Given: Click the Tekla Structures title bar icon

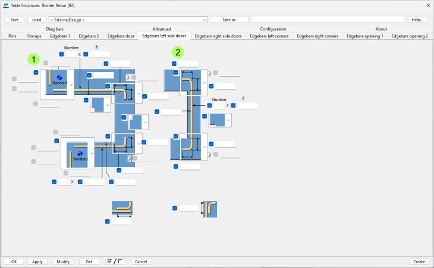Looking at the screenshot, I should (x=5, y=5).
